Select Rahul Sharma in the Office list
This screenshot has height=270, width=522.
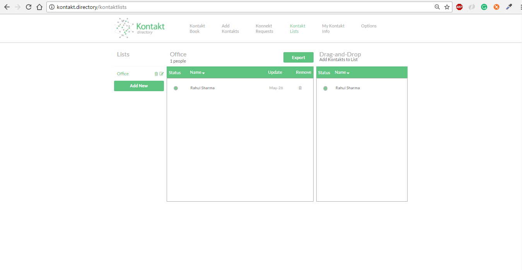[202, 88]
